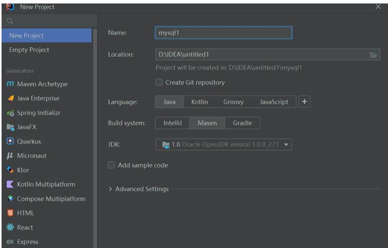The image size is (388, 248).
Task: Click the Micronaut label
Action: click(32, 155)
